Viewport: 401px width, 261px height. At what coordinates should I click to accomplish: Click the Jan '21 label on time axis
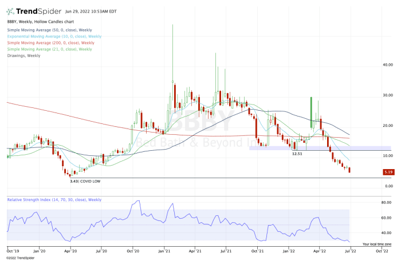tap(164, 251)
